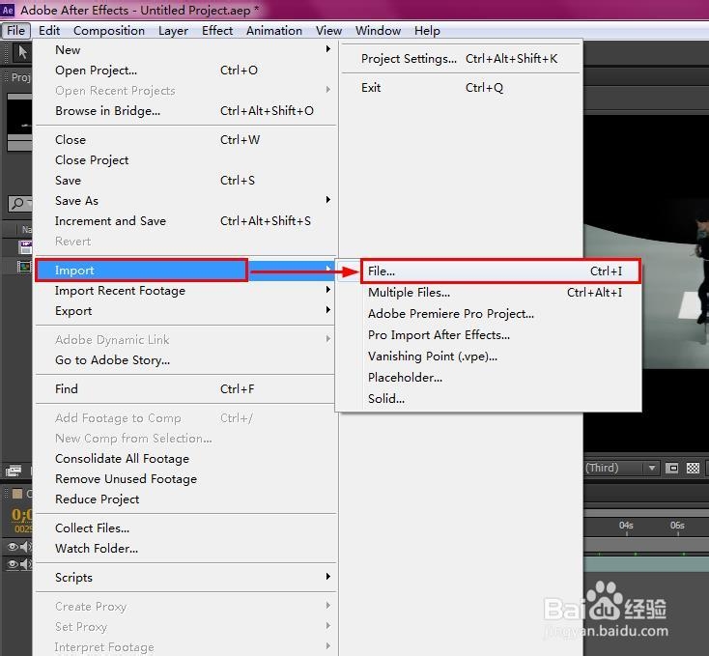Screen dimensions: 709x656
Task: Expand the Scripts submenu
Action: click(x=185, y=578)
